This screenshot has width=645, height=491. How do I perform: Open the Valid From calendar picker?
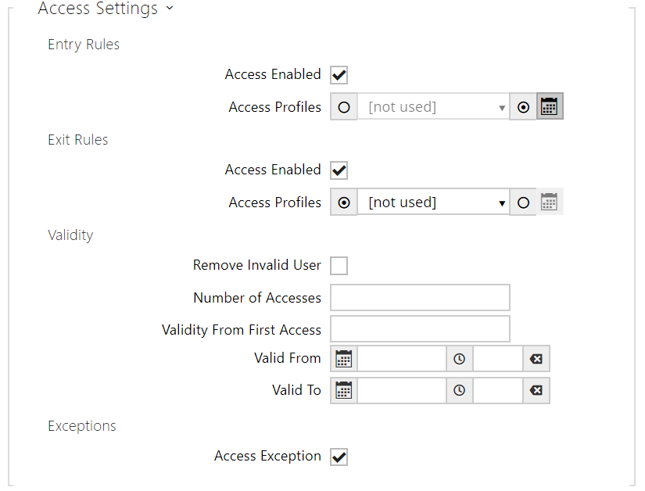344,359
